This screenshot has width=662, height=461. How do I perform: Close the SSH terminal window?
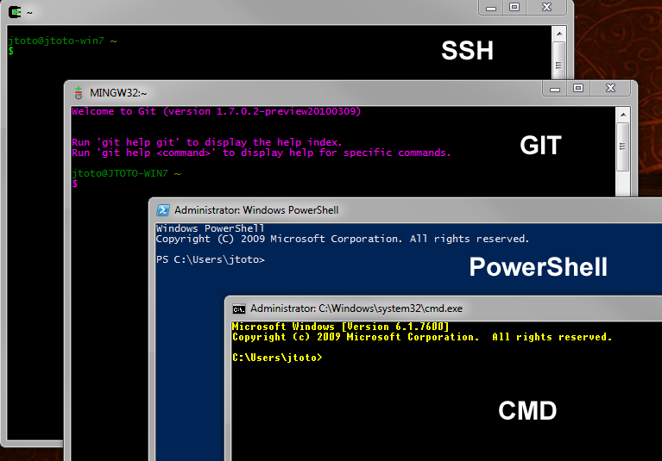tap(546, 8)
